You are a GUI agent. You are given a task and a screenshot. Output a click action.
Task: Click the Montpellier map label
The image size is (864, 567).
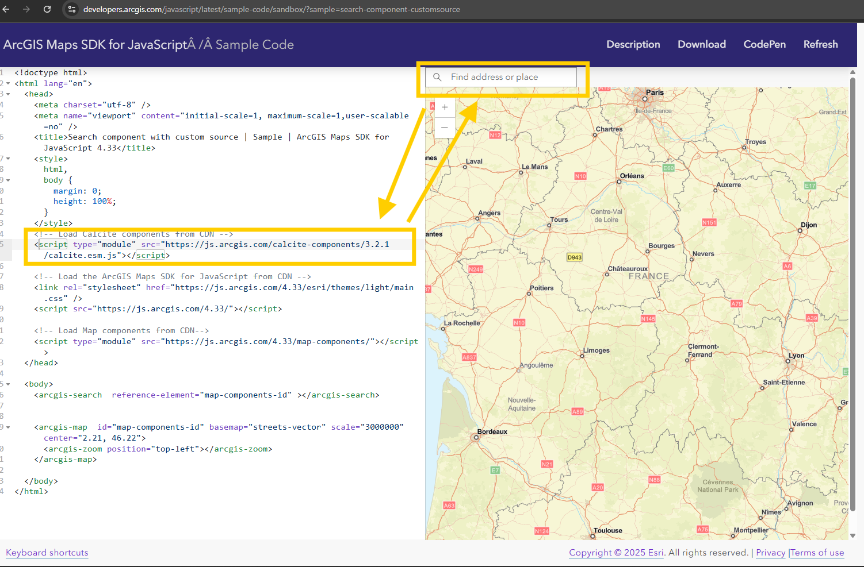(x=751, y=530)
